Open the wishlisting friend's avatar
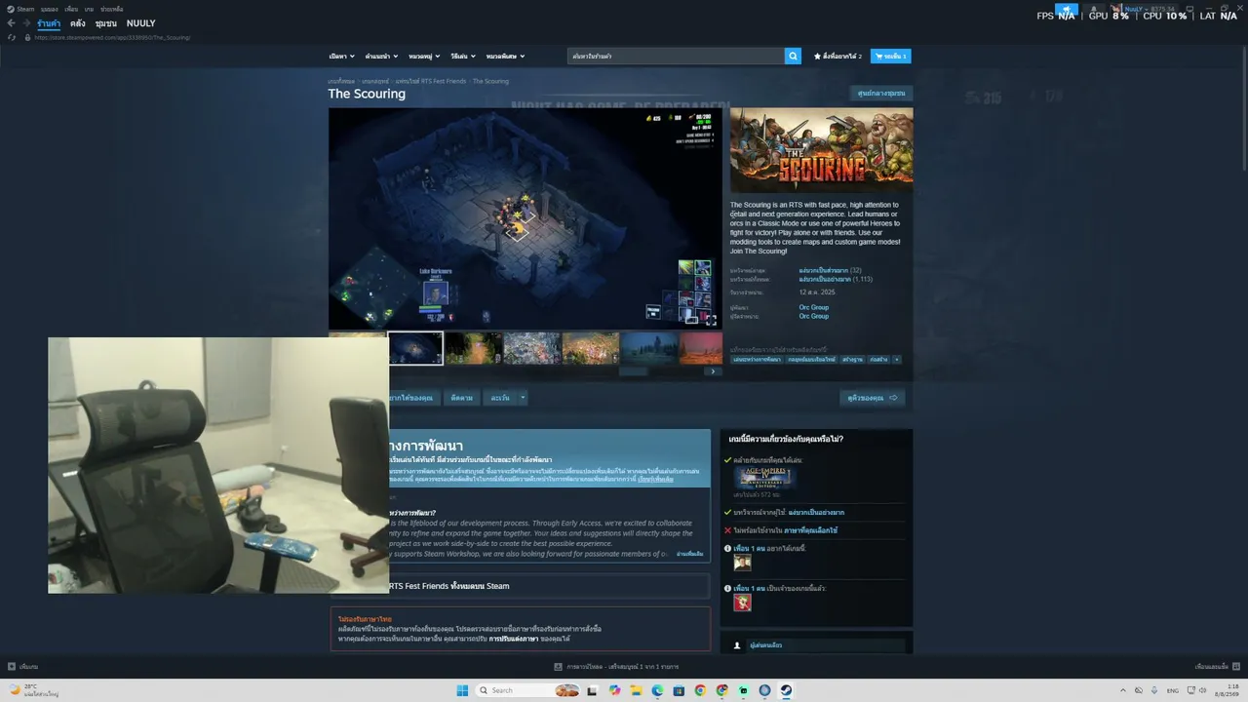The height and width of the screenshot is (702, 1248). [x=742, y=563]
